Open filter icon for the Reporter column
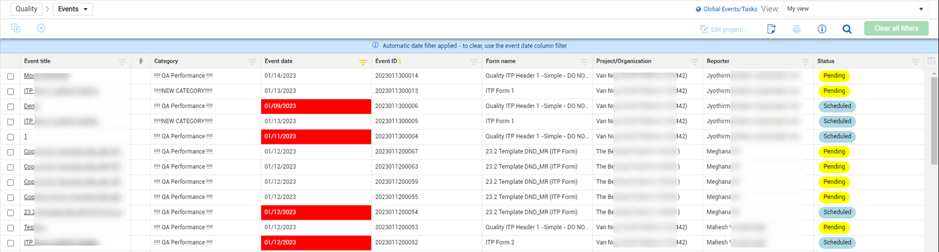The height and width of the screenshot is (252, 939). point(805,62)
